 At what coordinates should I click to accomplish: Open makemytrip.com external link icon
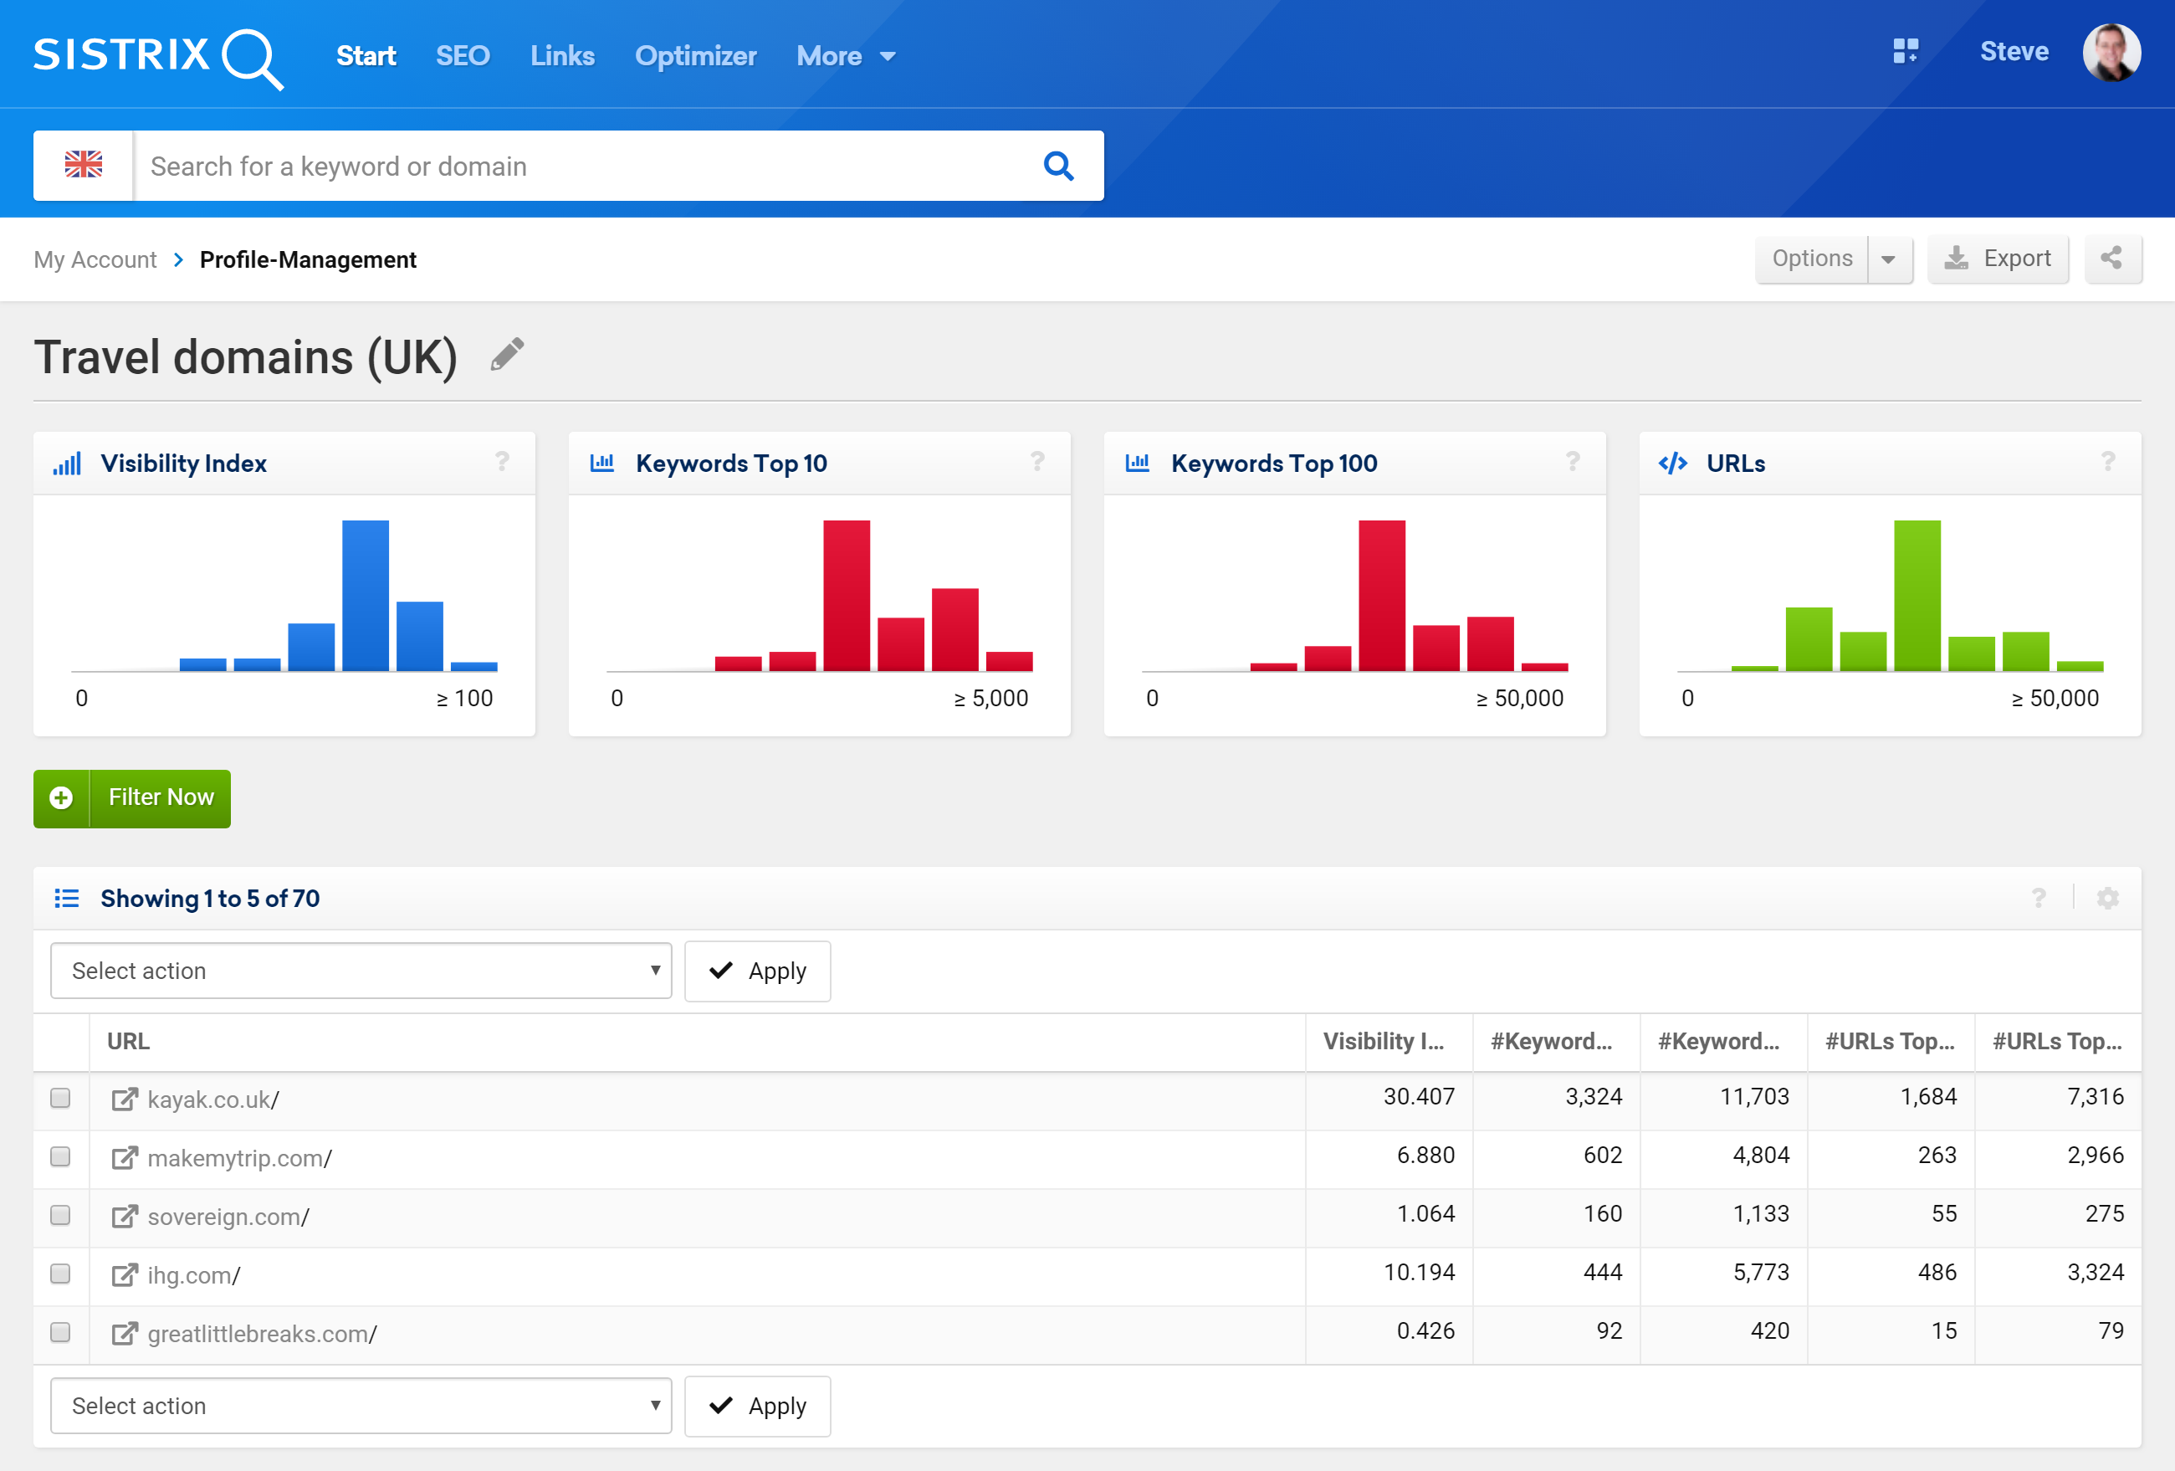coord(125,1158)
